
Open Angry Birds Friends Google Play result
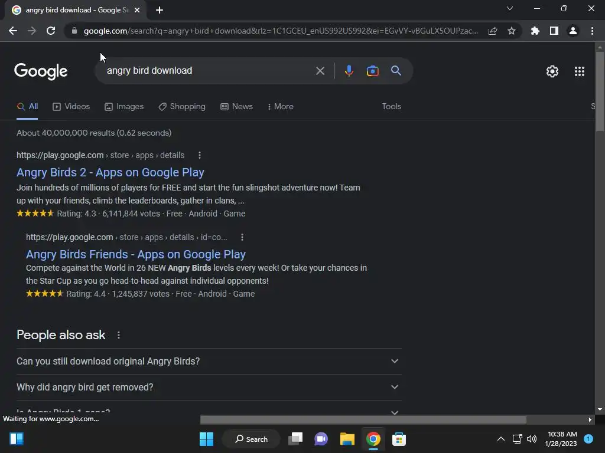pyautogui.click(x=136, y=254)
